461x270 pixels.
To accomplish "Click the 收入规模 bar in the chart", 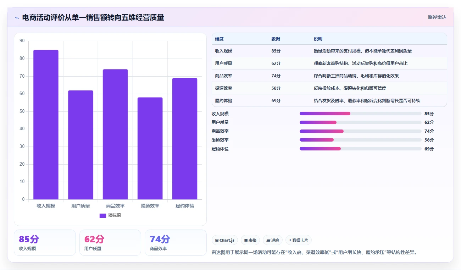I will 46,125.
